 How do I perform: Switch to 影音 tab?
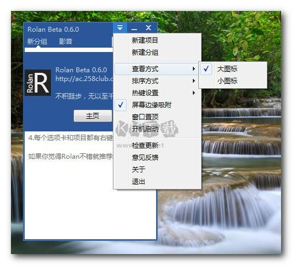(66, 41)
